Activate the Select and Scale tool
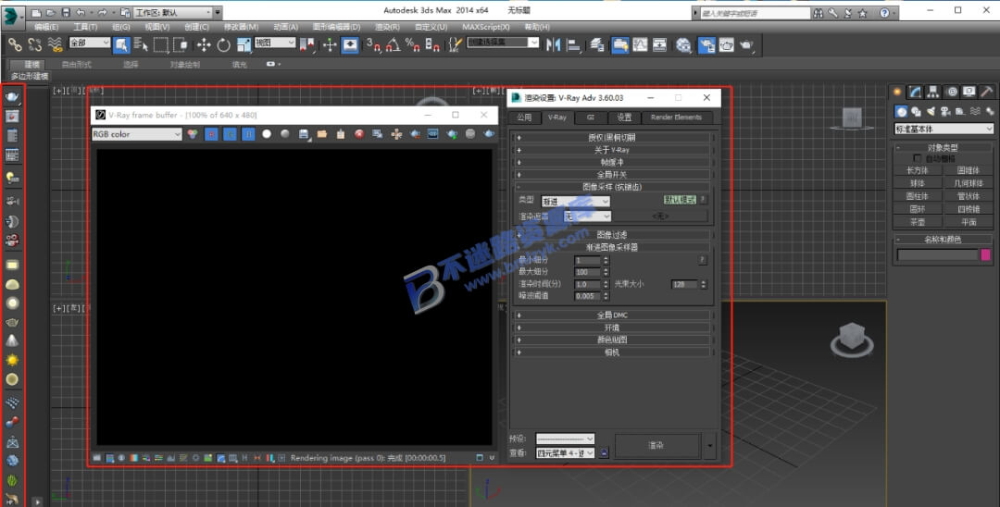Image resolution: width=1000 pixels, height=507 pixels. pyautogui.click(x=244, y=44)
